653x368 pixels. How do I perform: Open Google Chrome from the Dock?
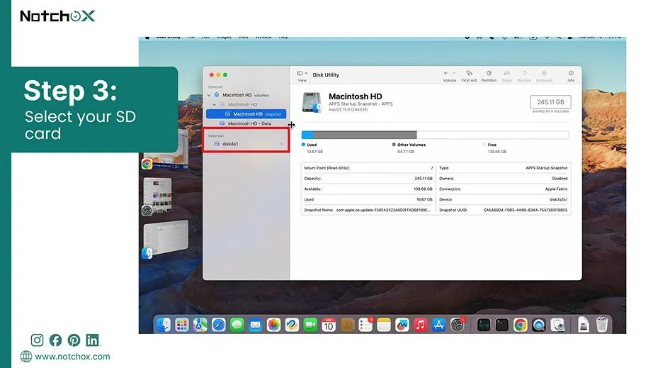click(520, 325)
